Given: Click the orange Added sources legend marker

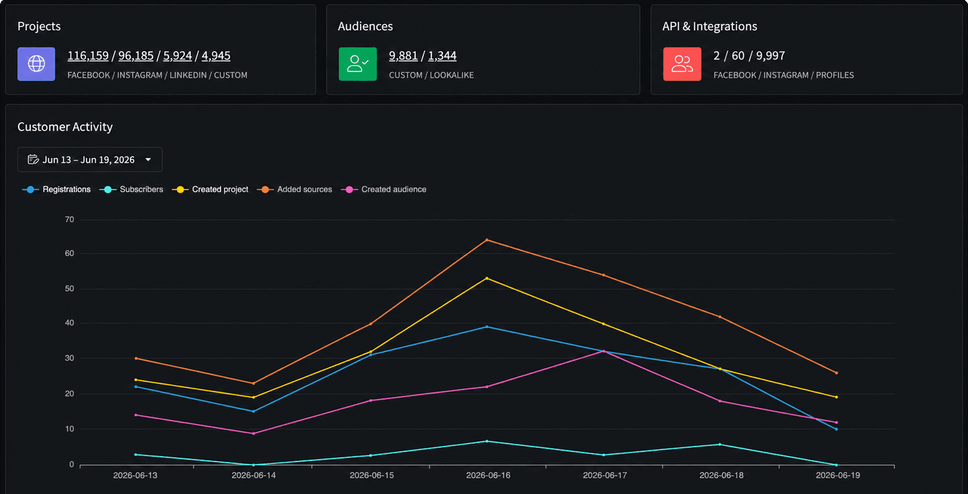Looking at the screenshot, I should (x=265, y=189).
